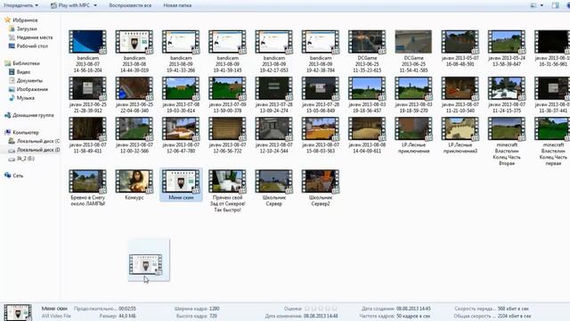Click the details pane file preview icon
570x321 pixels.
(x=18, y=313)
